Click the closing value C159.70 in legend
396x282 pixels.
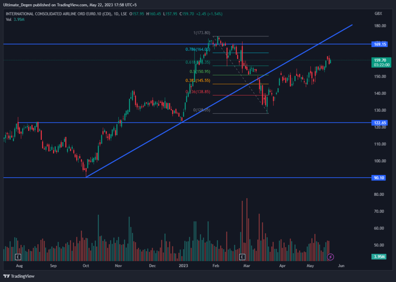[x=187, y=14]
